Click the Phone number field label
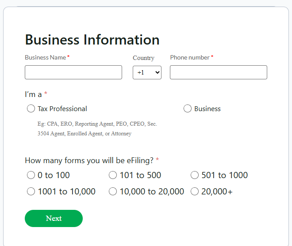Image resolution: width=292 pixels, height=246 pixels. [x=190, y=57]
